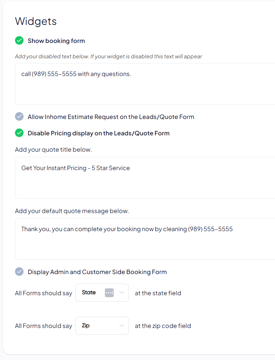This screenshot has width=275, height=360.
Task: Edit the quote title Get Your Instant Pricing
Action: click(145, 178)
